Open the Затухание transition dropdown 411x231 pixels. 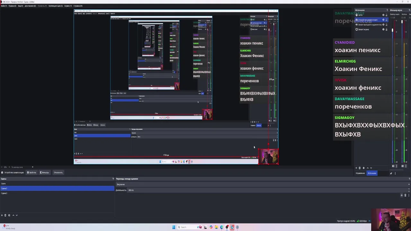263,184
